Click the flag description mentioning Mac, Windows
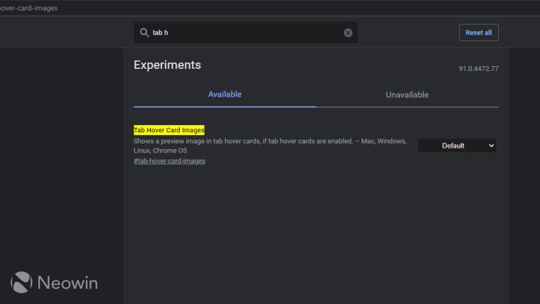Viewport: 540px width, 304px height. coord(270,146)
